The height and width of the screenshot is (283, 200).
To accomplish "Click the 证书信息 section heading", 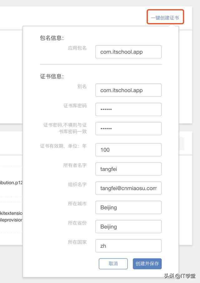I will (52, 76).
